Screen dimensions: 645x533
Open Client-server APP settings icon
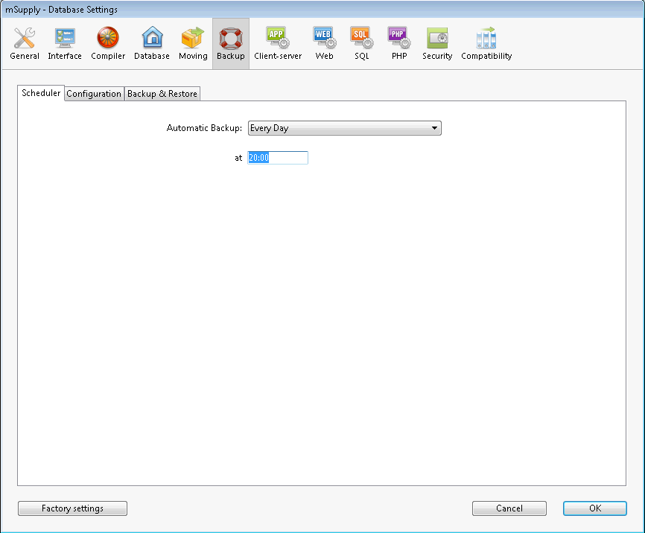277,39
